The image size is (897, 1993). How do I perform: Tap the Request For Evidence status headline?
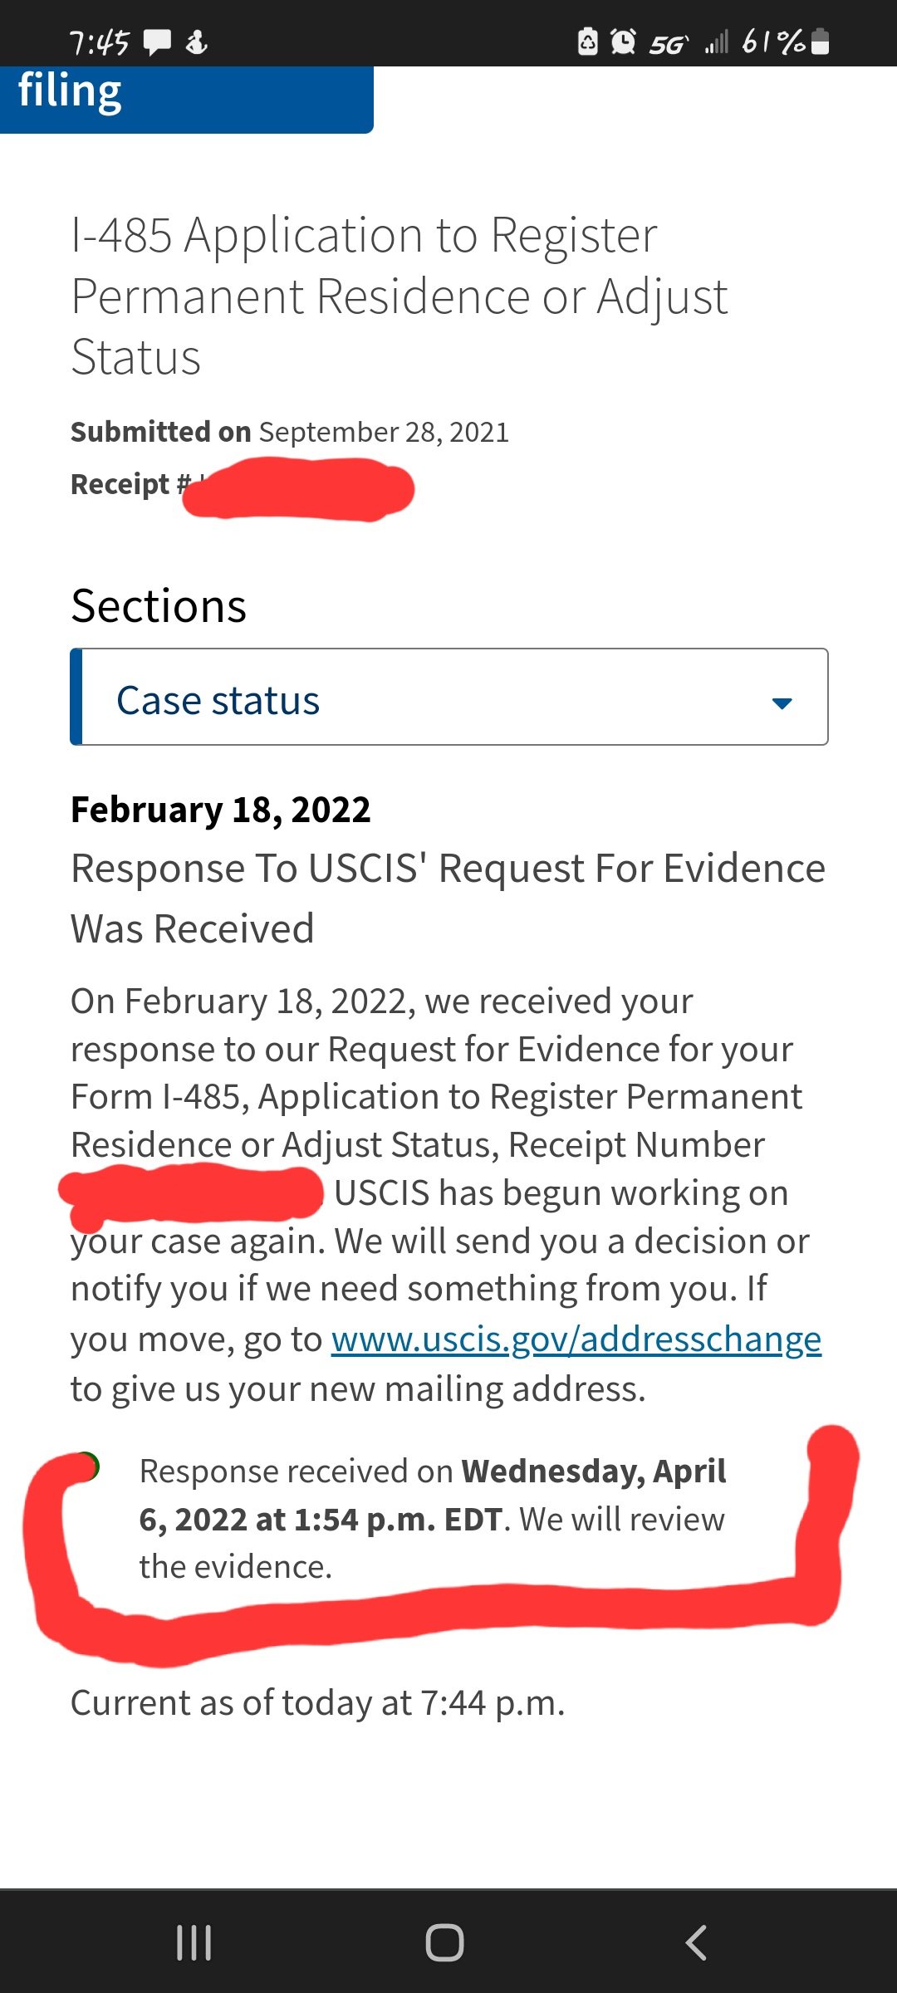tap(447, 898)
